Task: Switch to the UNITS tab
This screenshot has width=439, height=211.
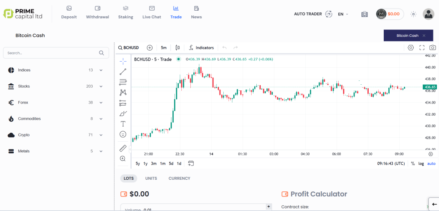Action: coord(151,178)
